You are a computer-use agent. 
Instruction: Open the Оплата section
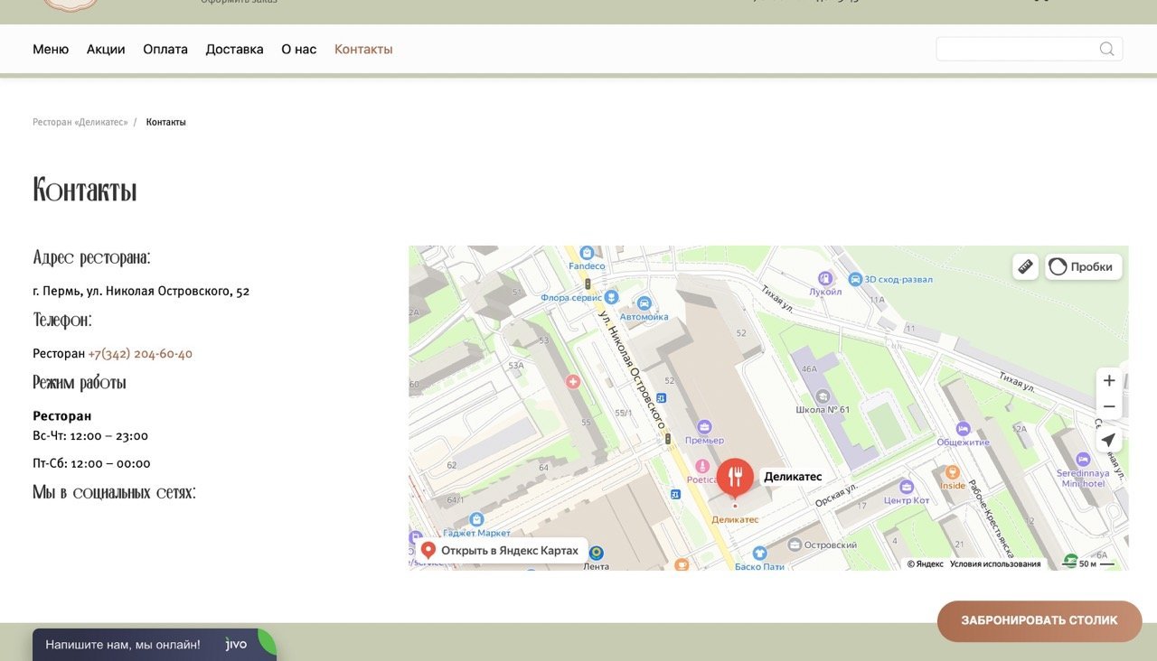pos(165,49)
